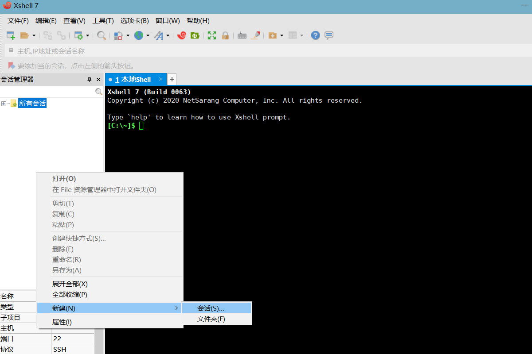Choose 展开全部(X) in the context menu
The width and height of the screenshot is (532, 354).
pos(110,284)
